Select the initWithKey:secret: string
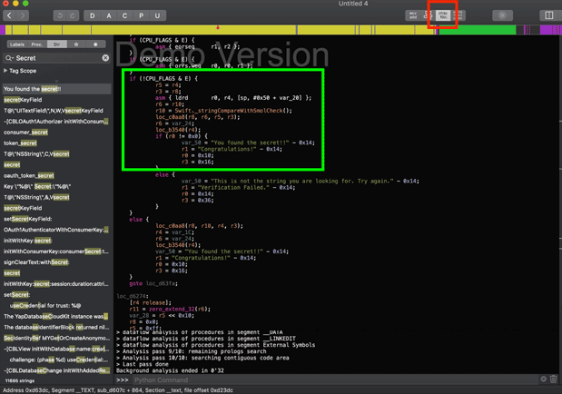The image size is (562, 394). click(x=56, y=241)
